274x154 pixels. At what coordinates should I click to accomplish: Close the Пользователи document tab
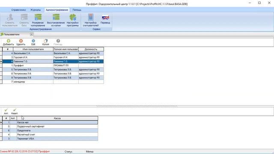pyautogui.click(x=31, y=34)
